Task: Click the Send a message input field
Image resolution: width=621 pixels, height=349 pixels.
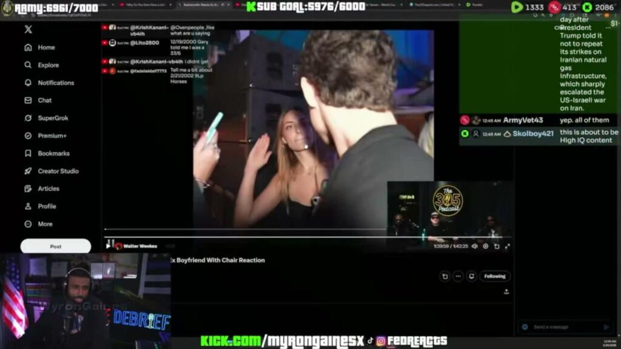Action: [x=564, y=327]
